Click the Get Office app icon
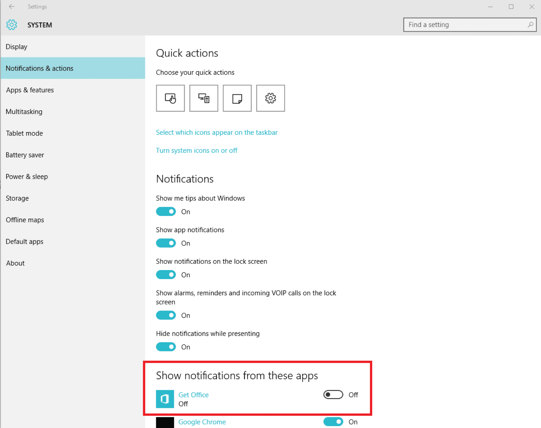Screen dimensions: 541x428 coord(165,399)
